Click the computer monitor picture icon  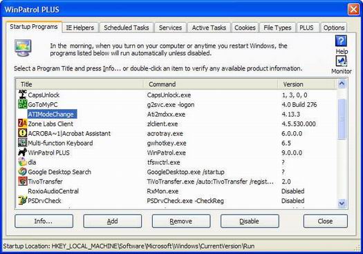point(23,48)
